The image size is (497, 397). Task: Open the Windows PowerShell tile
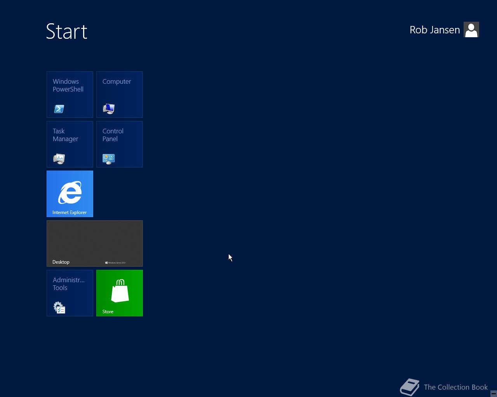70,95
